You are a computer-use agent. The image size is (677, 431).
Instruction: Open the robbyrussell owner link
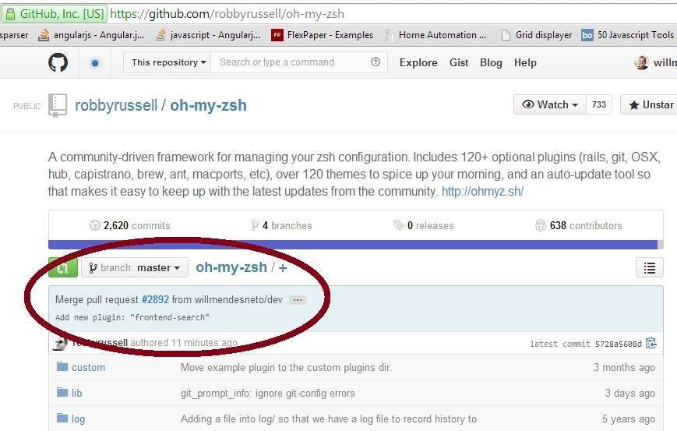click(116, 105)
